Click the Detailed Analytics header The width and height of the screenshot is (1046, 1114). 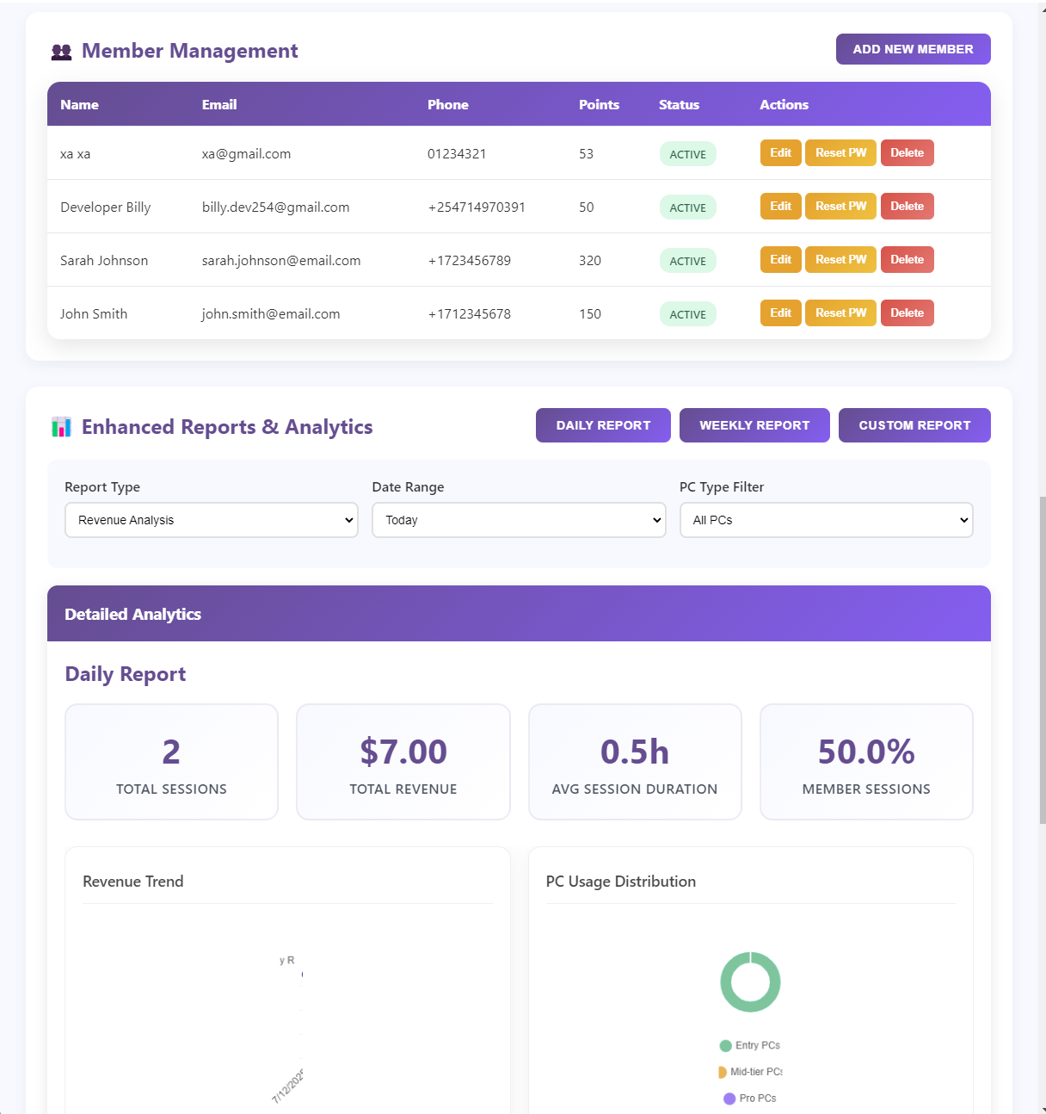519,614
